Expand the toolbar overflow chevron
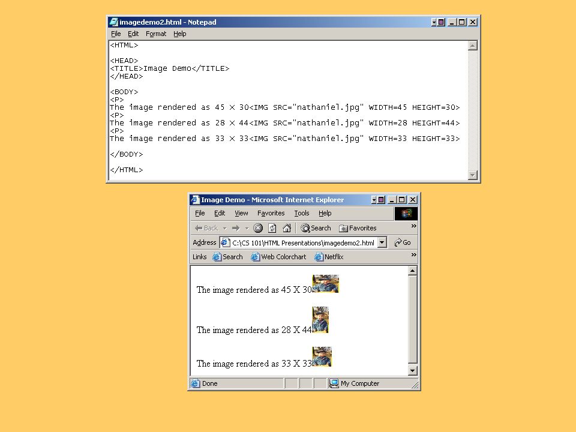 coord(413,226)
